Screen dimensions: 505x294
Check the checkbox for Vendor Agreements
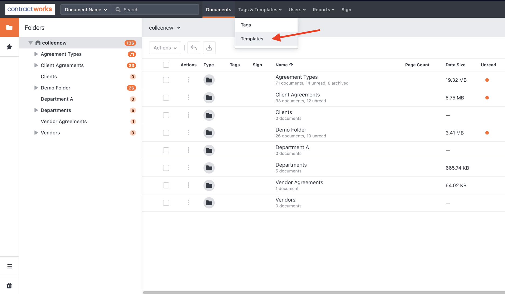(x=166, y=185)
